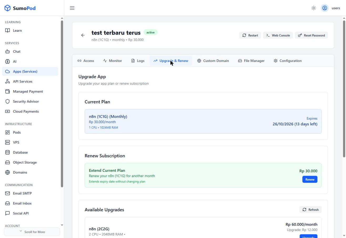Click the Rp 60.000/month upgrade price
346x238 pixels.
[x=301, y=224]
